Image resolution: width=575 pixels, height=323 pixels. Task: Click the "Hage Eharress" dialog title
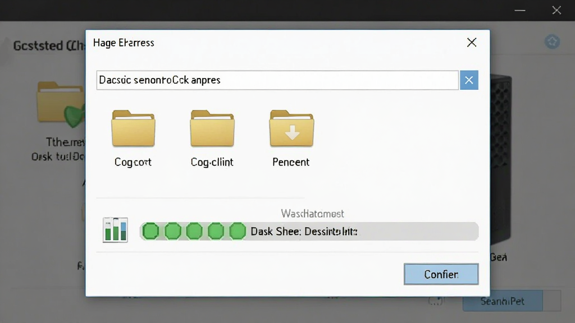pos(124,43)
